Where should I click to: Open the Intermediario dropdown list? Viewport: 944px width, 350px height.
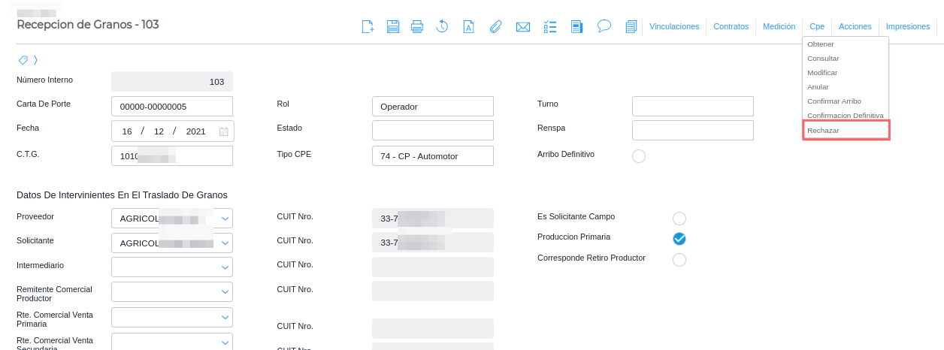pos(225,267)
